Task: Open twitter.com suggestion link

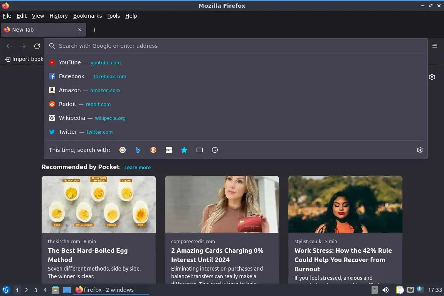Action: coord(100,132)
